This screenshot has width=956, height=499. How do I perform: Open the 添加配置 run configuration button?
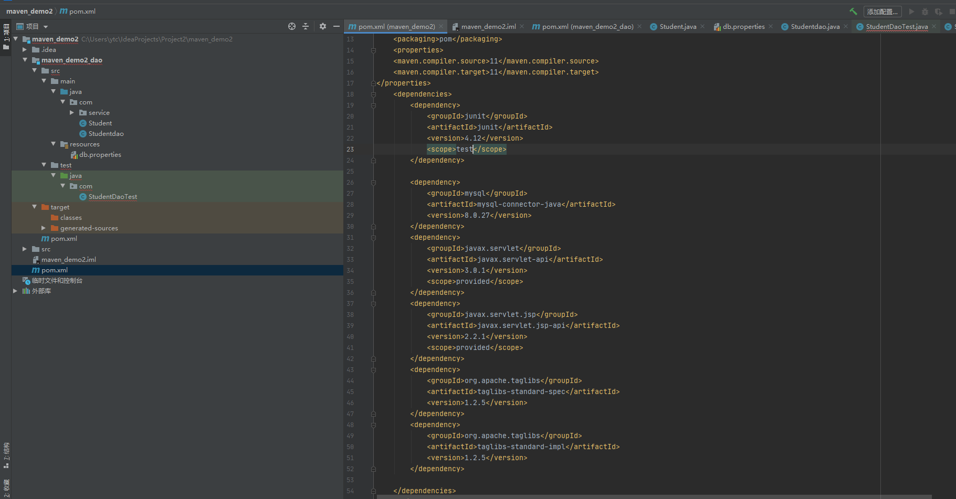coord(882,12)
